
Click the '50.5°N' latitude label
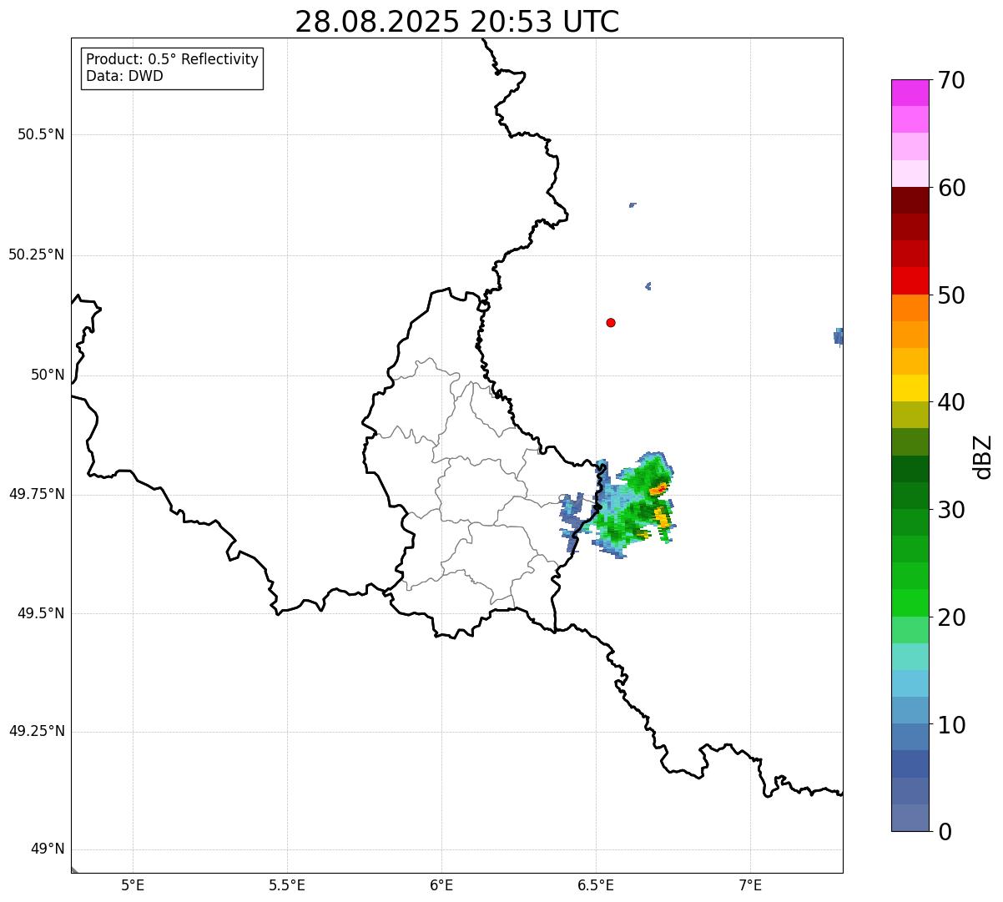coord(41,134)
